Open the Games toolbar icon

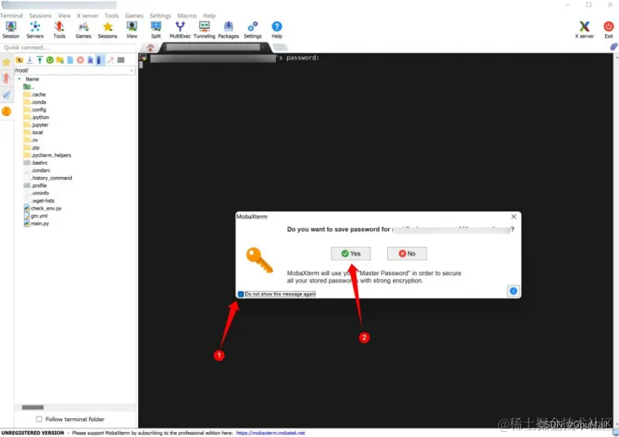point(84,30)
